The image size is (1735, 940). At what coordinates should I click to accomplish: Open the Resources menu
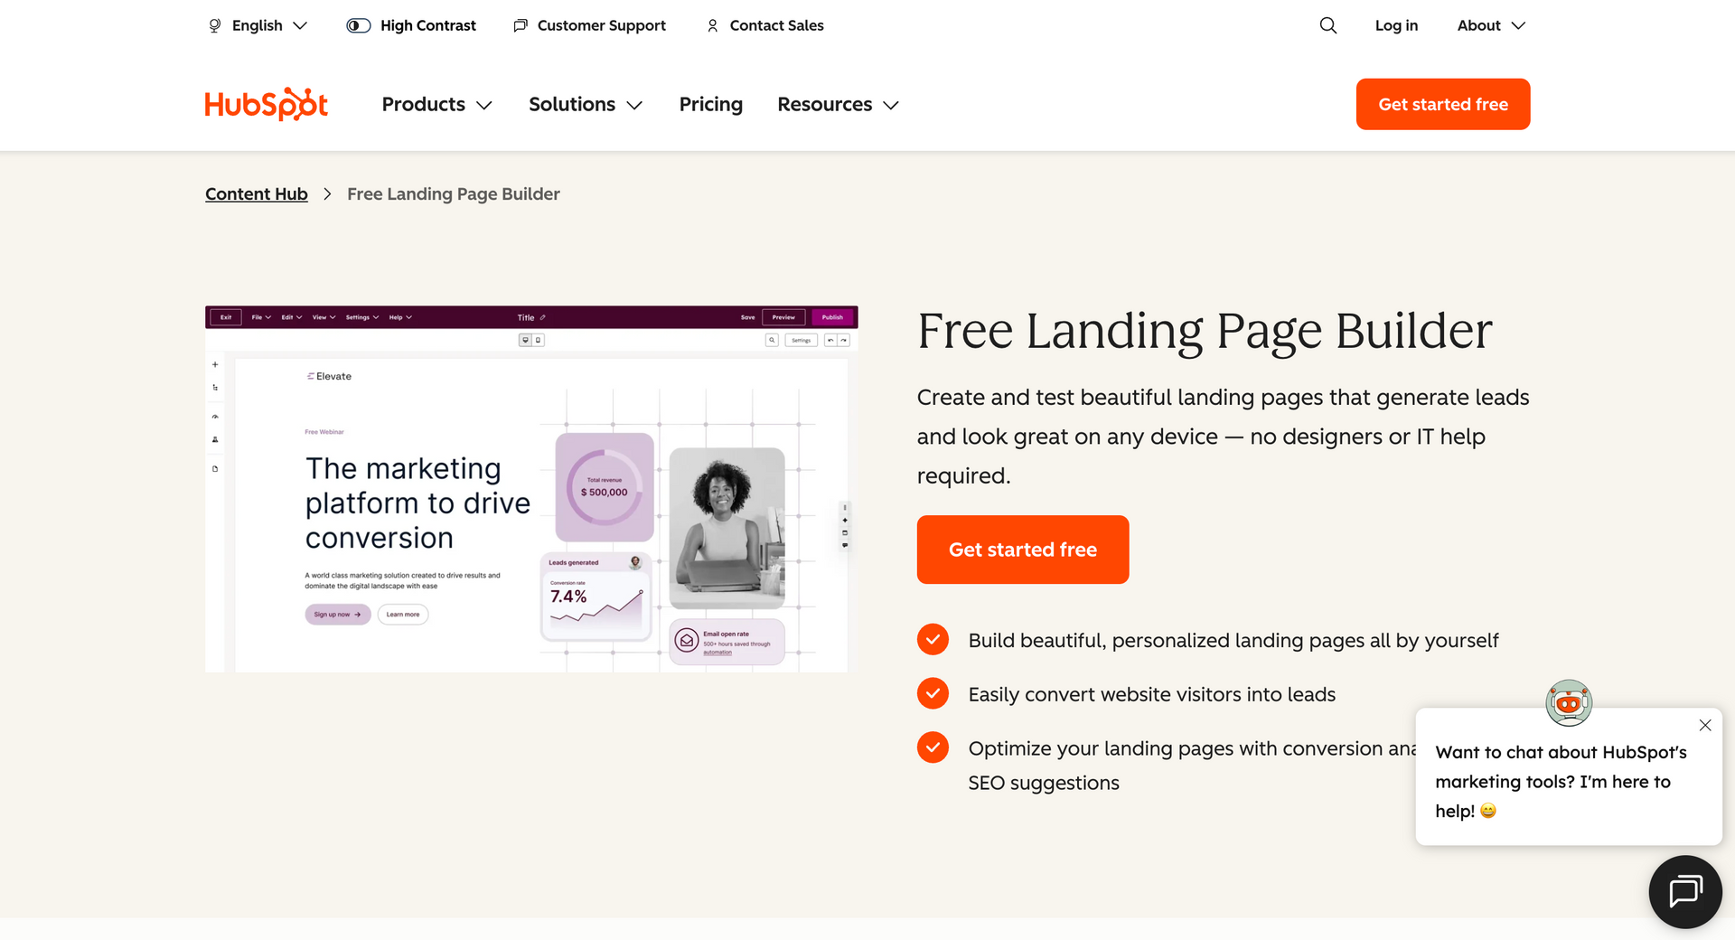pos(838,105)
